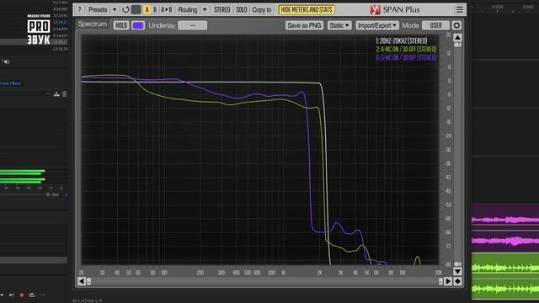Screen dimensions: 539x303
Task: Click the down arrow of level scale
Action: click(x=457, y=272)
